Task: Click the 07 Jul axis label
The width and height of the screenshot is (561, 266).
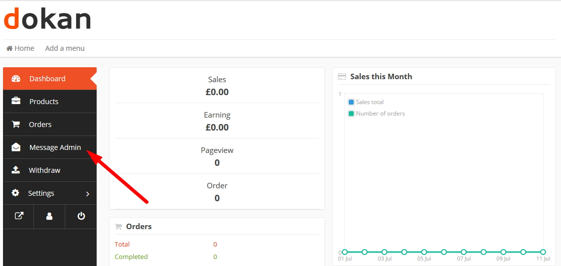Action: tap(464, 259)
